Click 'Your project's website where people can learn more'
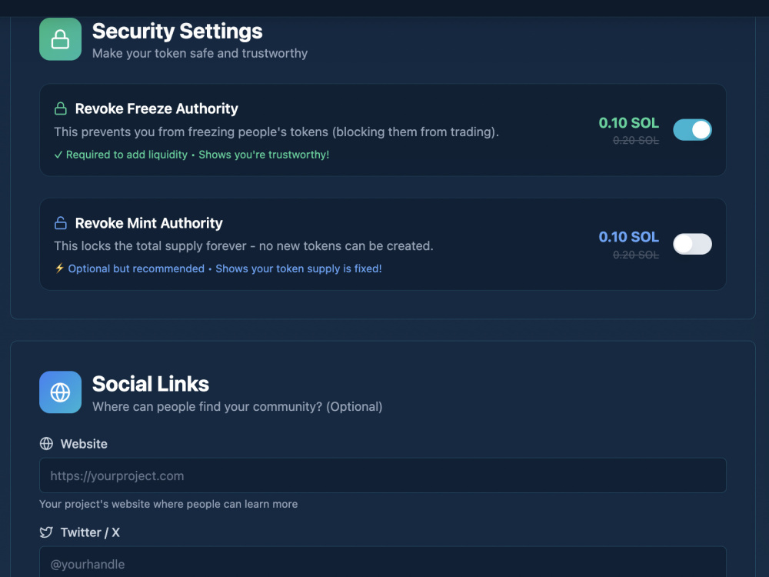 pyautogui.click(x=168, y=504)
